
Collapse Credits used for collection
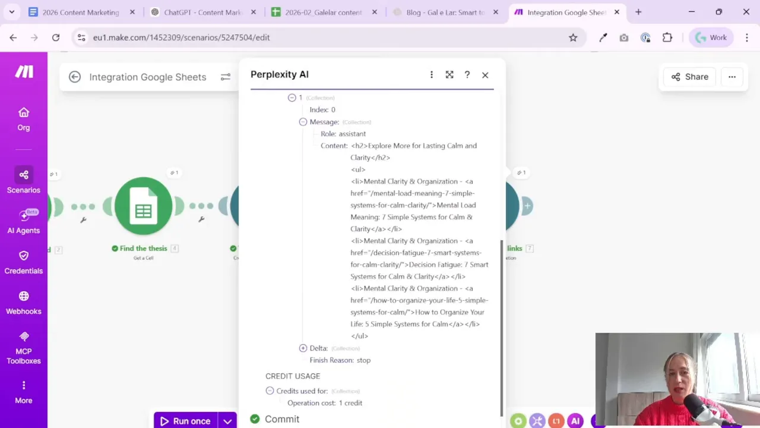270,391
